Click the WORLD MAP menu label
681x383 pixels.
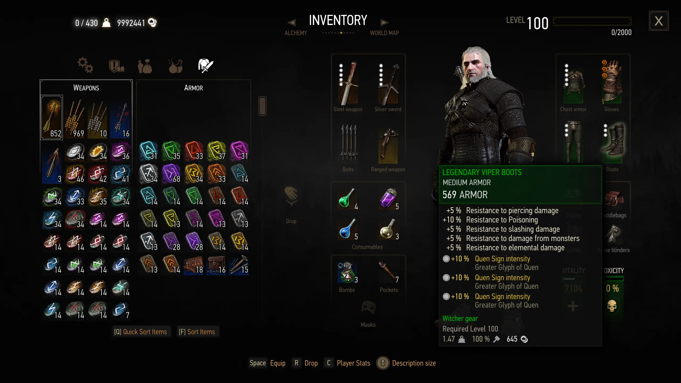pos(384,33)
